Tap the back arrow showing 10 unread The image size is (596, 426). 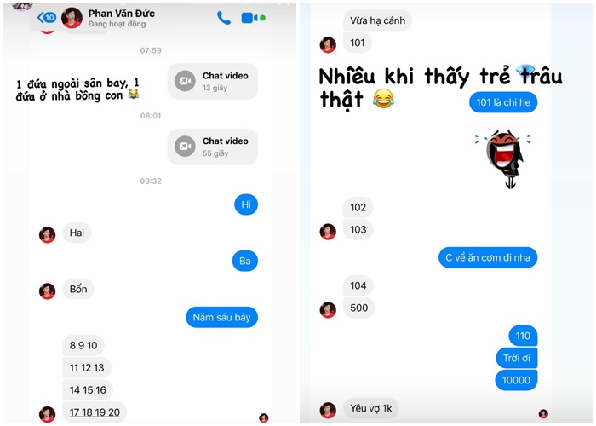pyautogui.click(x=46, y=17)
